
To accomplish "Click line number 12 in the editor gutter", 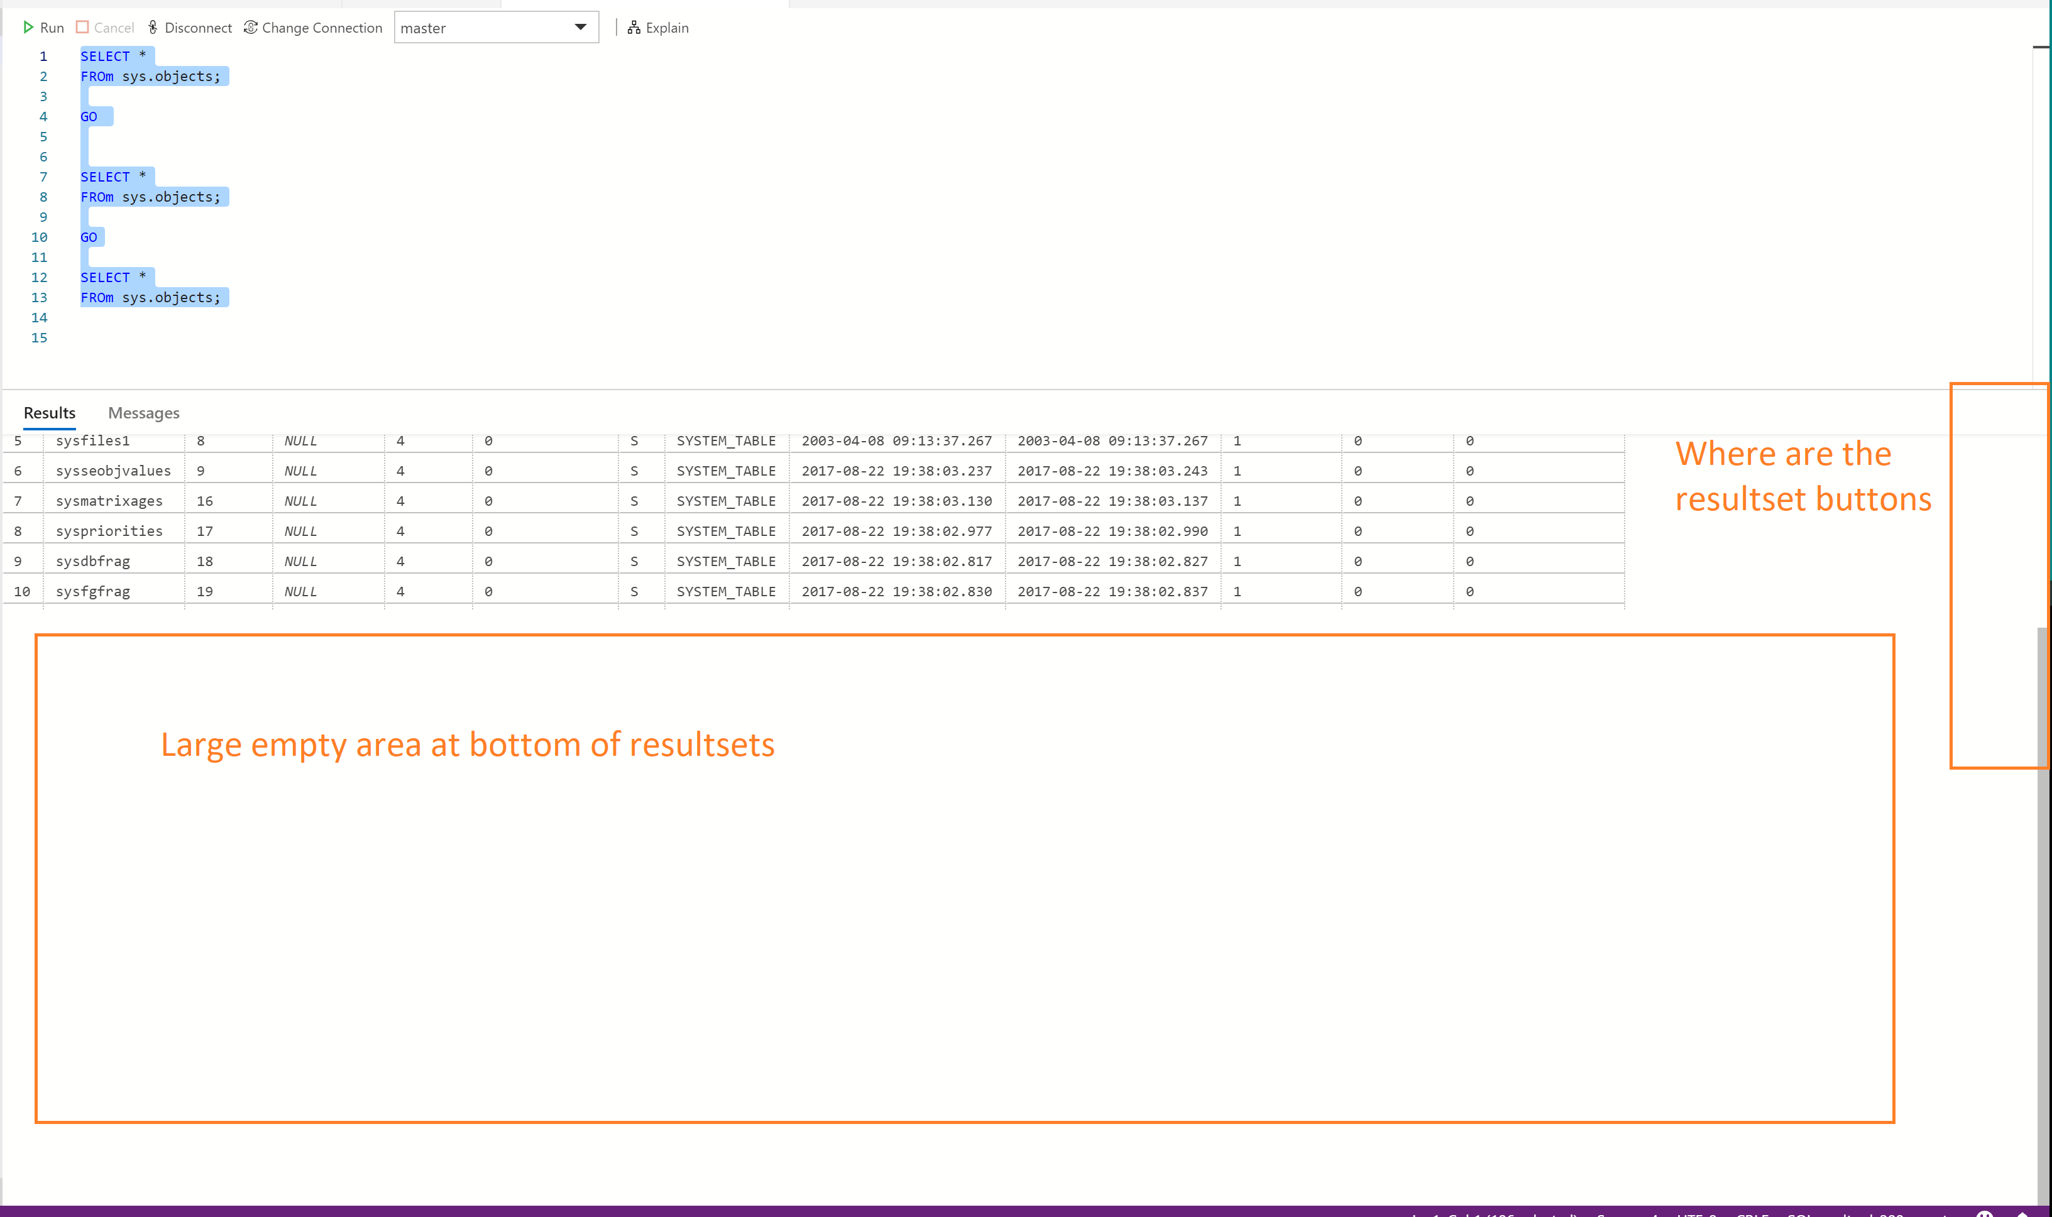I will click(x=40, y=277).
